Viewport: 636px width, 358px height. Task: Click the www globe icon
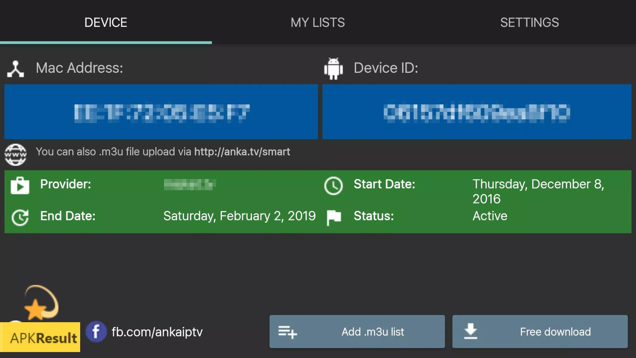coord(16,154)
